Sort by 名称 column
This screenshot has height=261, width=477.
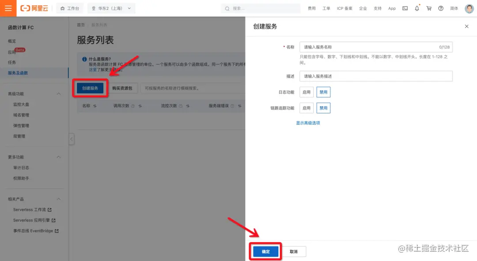pos(95,106)
